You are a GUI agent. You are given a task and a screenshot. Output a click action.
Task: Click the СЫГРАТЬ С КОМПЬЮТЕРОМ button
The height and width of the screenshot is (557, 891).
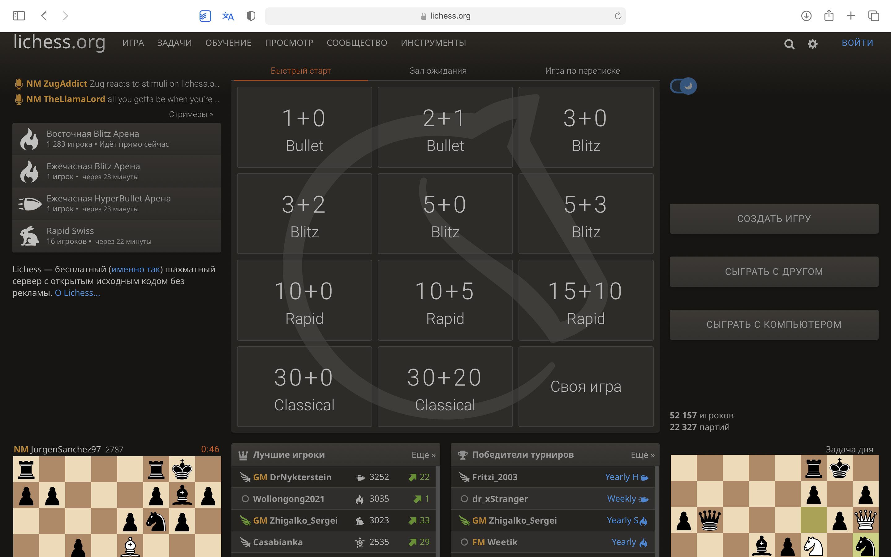(x=774, y=325)
